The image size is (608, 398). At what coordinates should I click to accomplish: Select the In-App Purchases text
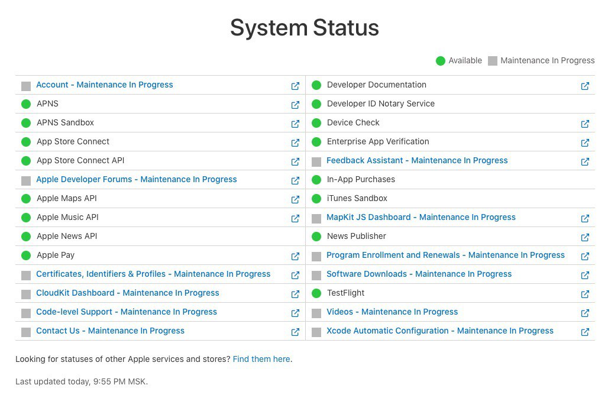361,179
